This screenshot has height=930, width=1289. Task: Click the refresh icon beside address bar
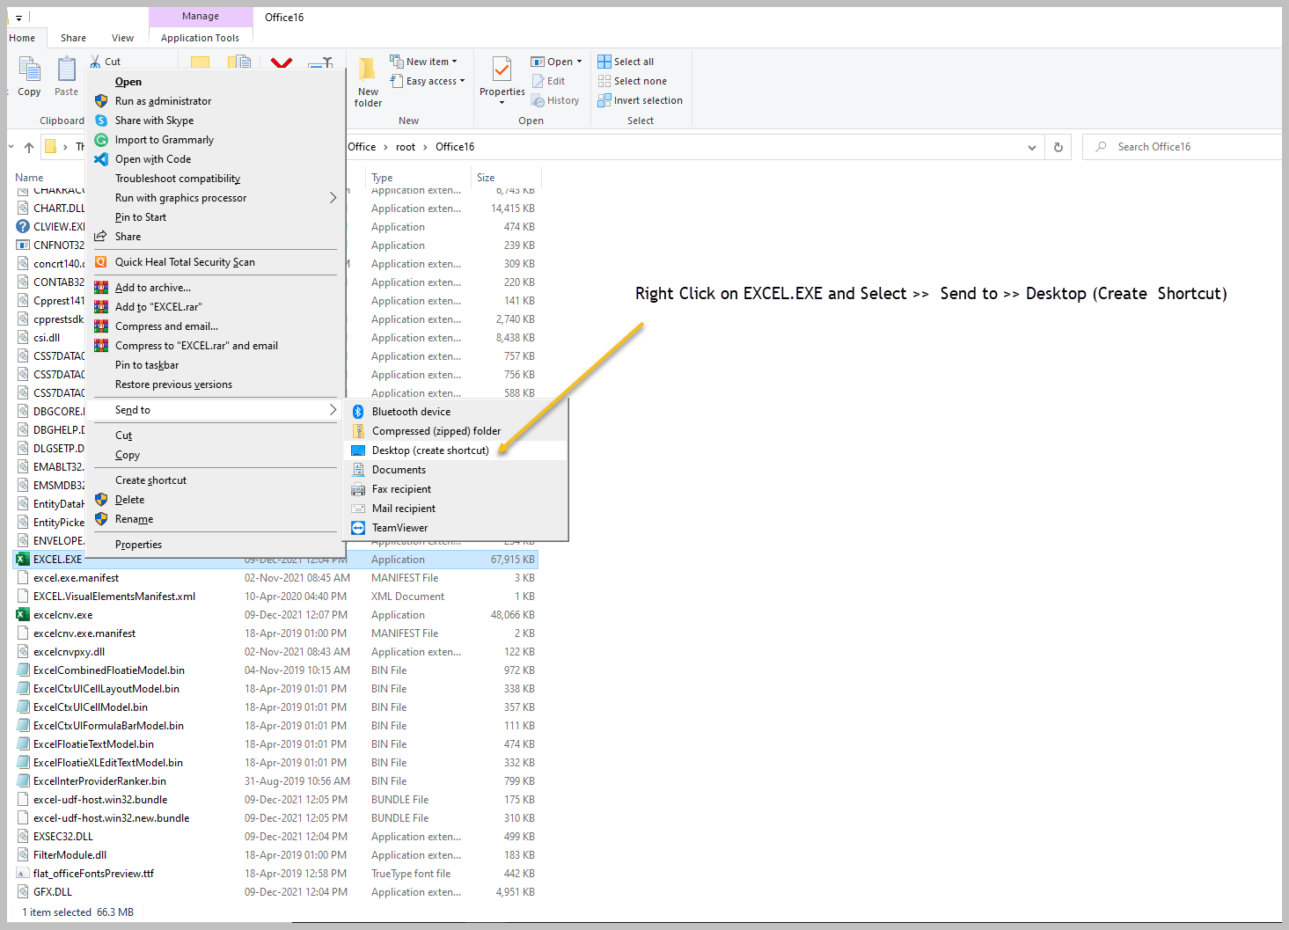click(x=1058, y=147)
